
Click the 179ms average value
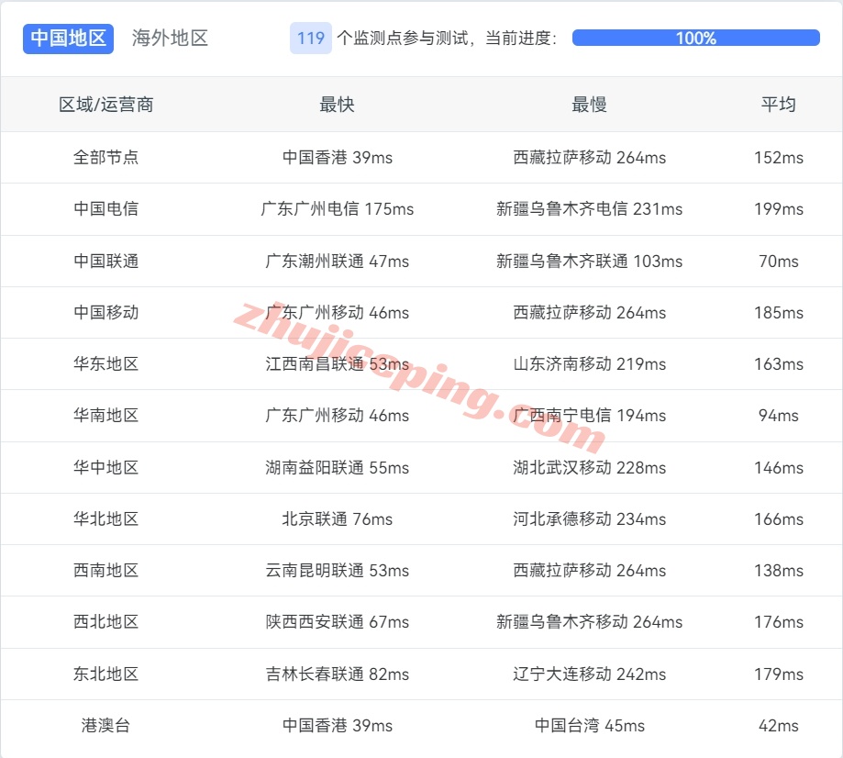tap(779, 674)
